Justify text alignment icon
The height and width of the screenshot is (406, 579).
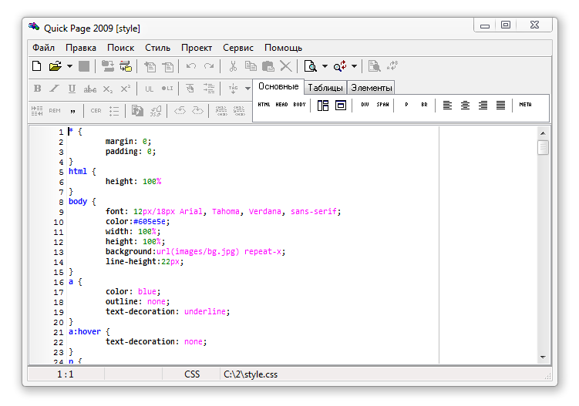coord(500,106)
